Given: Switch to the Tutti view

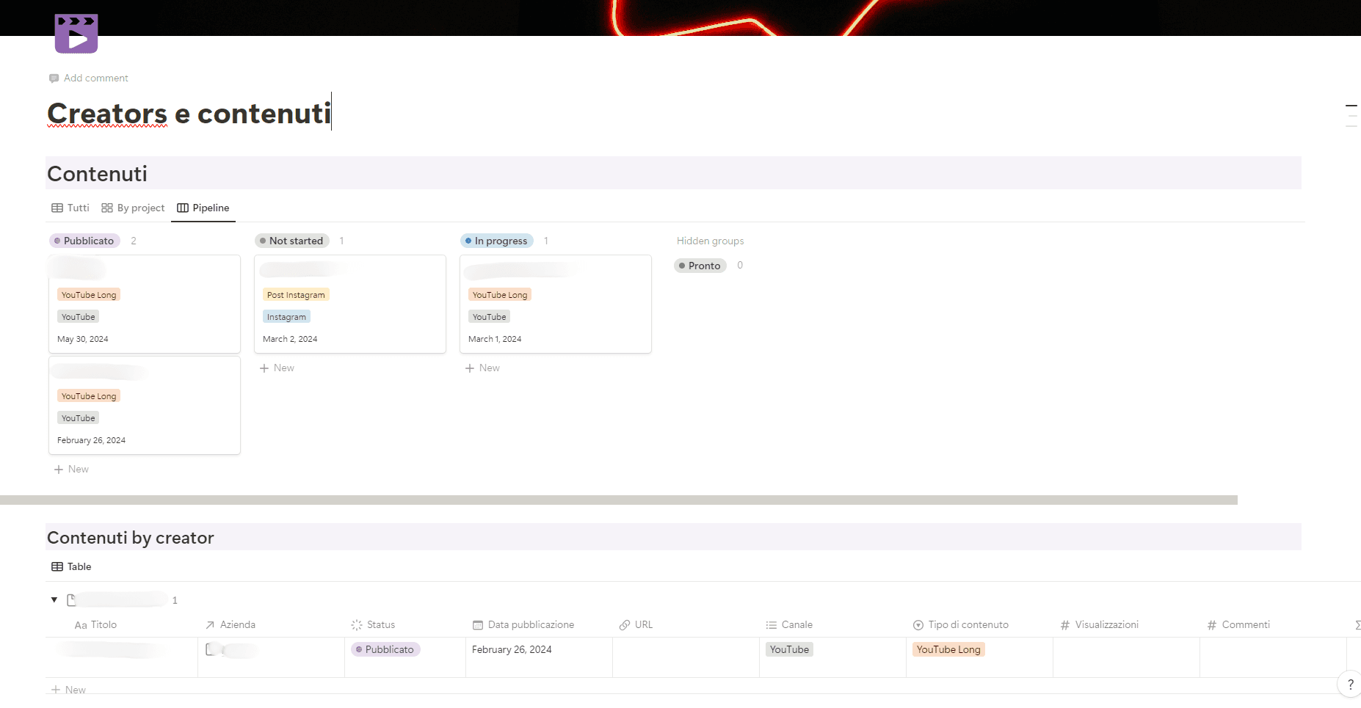Looking at the screenshot, I should pyautogui.click(x=78, y=208).
